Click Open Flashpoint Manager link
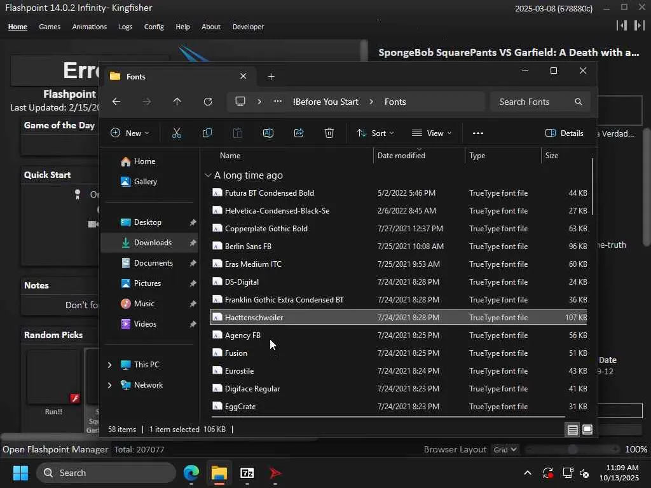 pyautogui.click(x=55, y=449)
